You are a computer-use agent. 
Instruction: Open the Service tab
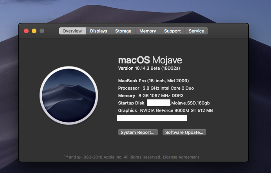tap(196, 31)
